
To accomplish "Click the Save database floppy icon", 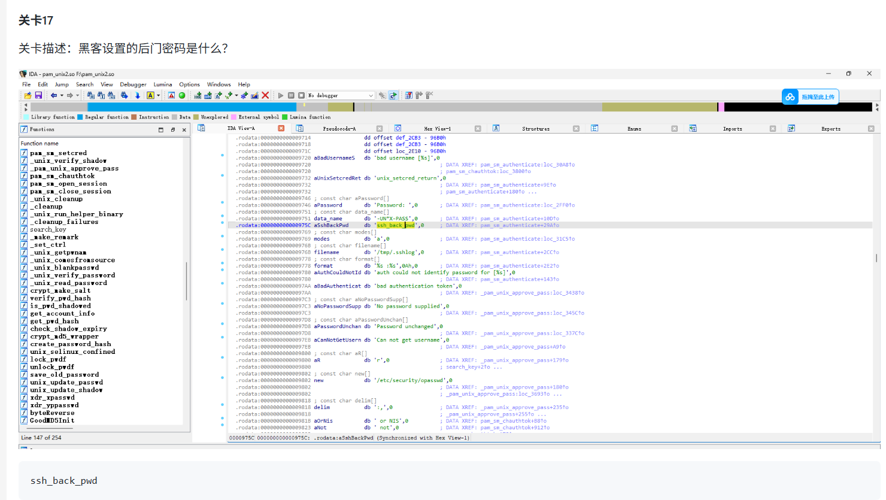I will point(38,95).
